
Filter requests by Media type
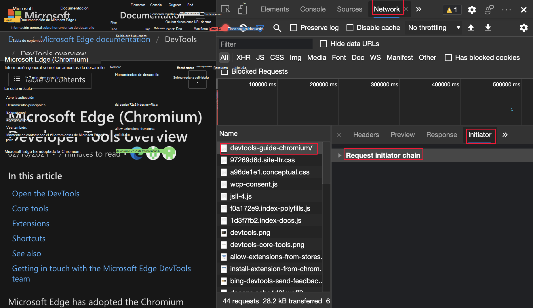[x=317, y=58]
